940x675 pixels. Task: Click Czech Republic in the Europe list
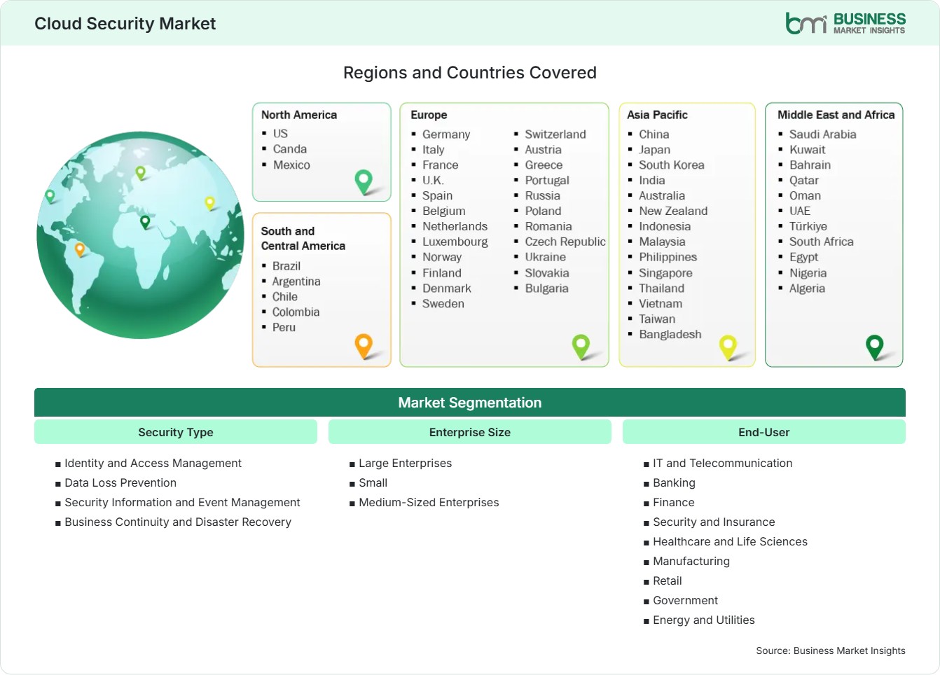coord(565,242)
